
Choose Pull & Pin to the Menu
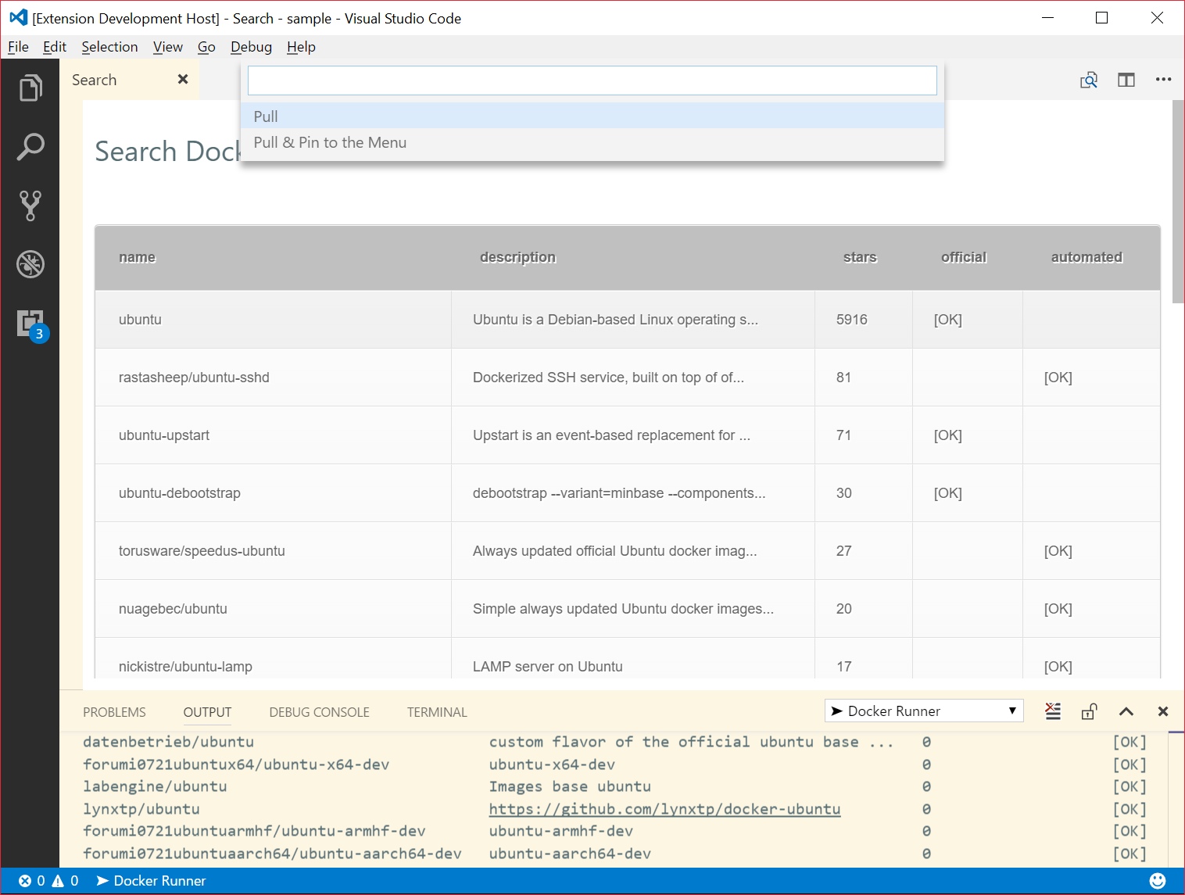coord(592,142)
